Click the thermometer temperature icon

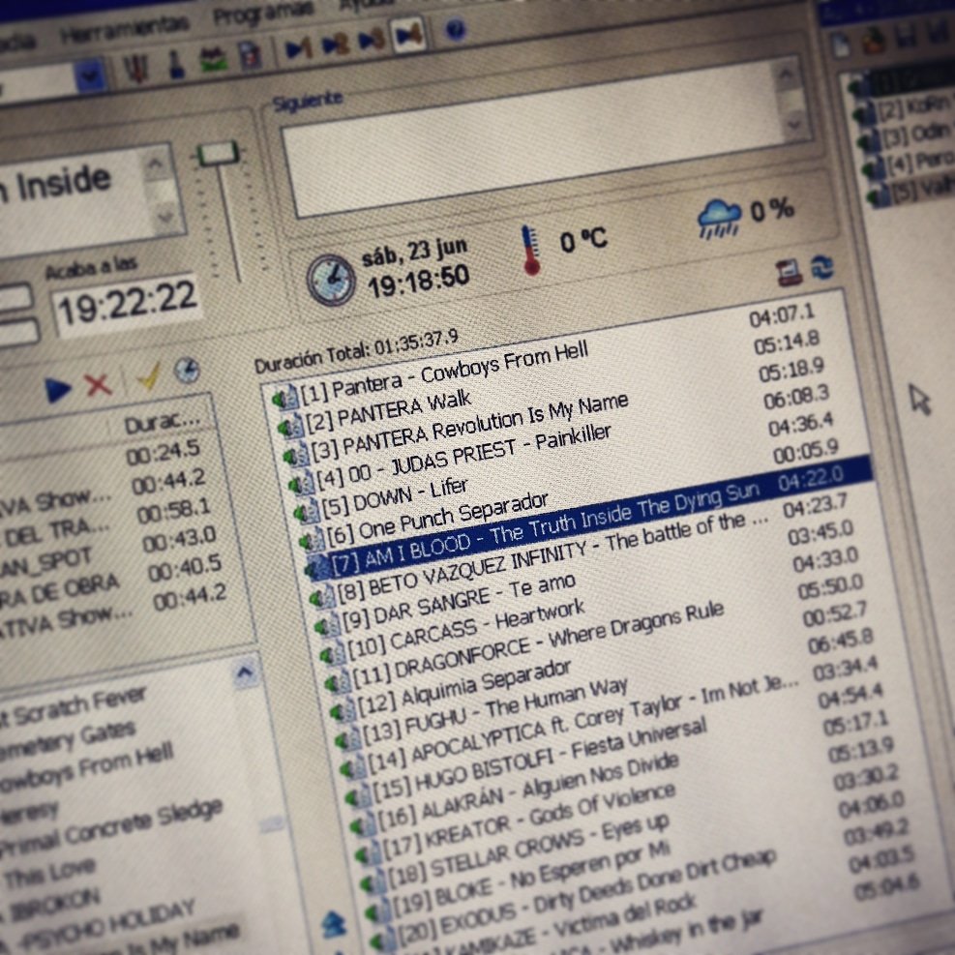click(530, 251)
